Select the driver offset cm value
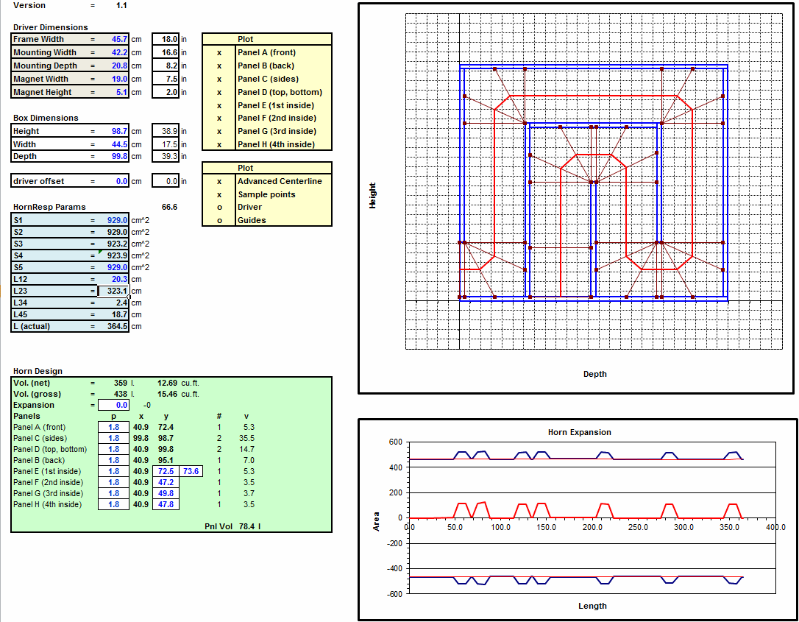The width and height of the screenshot is (799, 622). click(x=113, y=181)
